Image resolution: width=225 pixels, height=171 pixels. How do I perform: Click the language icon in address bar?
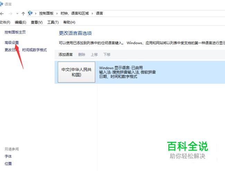[30, 13]
